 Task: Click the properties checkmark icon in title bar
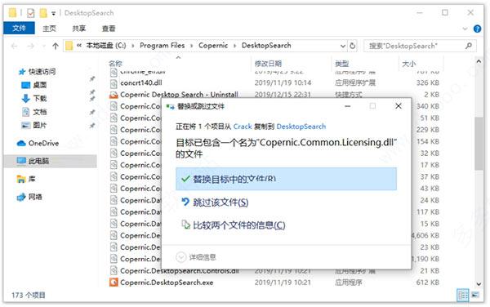tap(31, 13)
